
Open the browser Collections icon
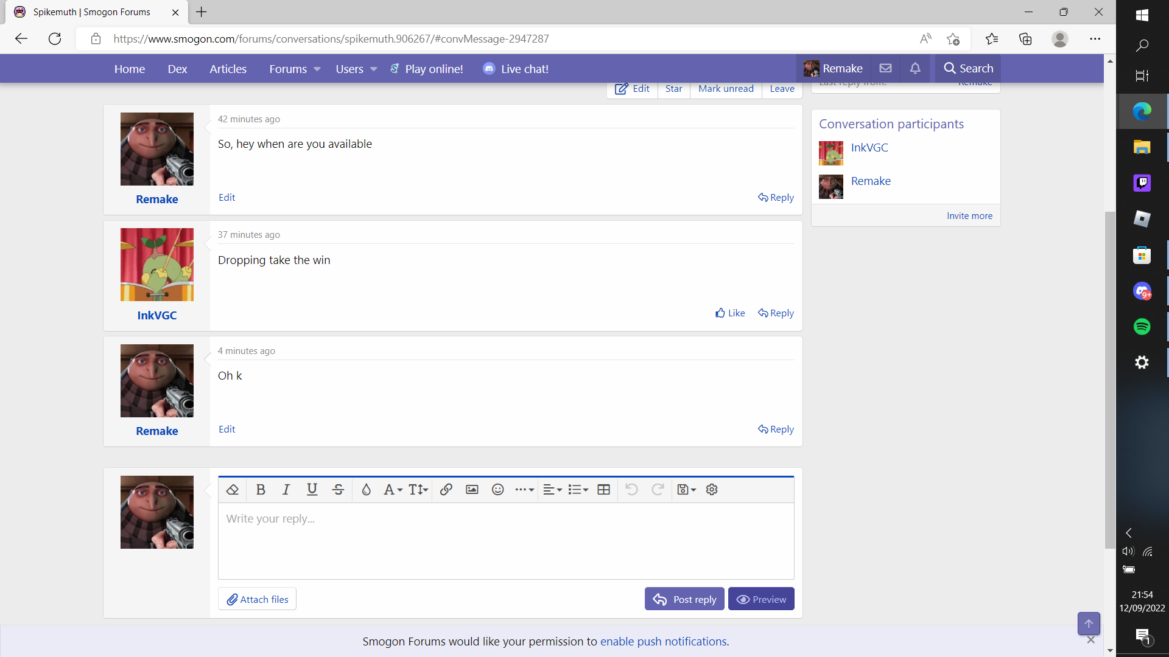pos(1025,39)
